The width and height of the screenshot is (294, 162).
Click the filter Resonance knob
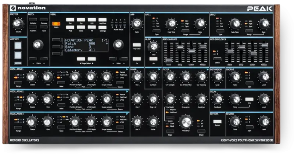coord(186,98)
